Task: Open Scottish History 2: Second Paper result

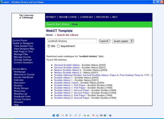Action: (72, 98)
